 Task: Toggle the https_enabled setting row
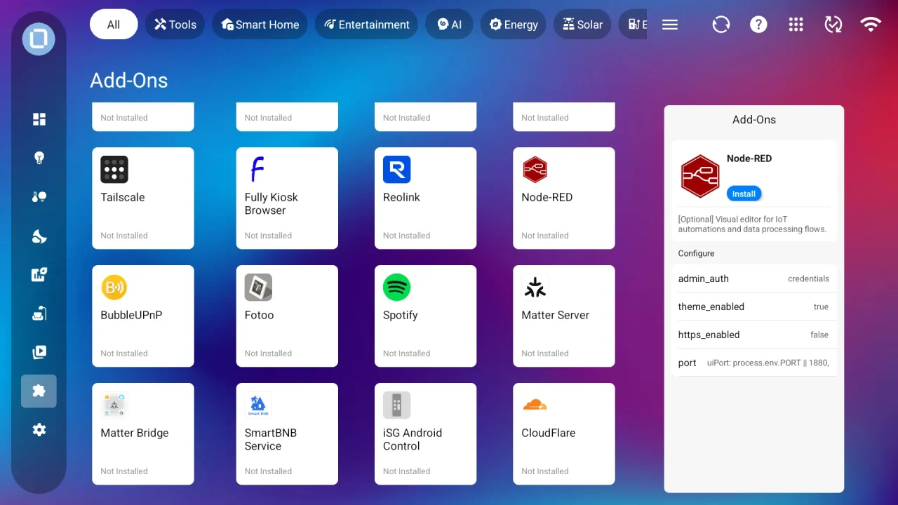[753, 335]
